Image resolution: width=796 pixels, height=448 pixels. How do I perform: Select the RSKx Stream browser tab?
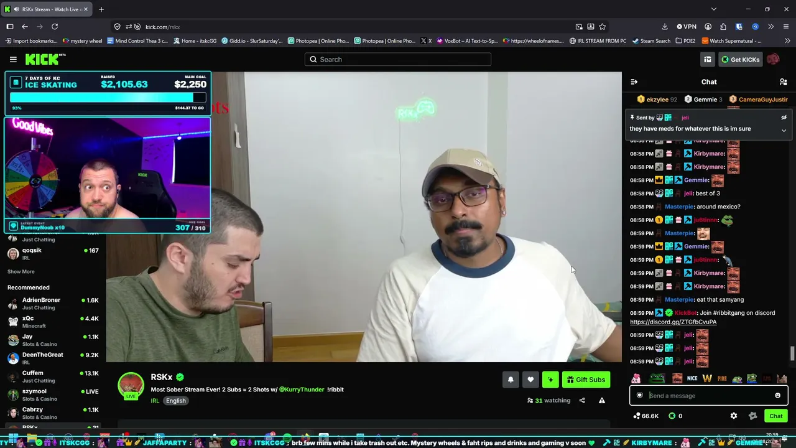click(x=47, y=9)
